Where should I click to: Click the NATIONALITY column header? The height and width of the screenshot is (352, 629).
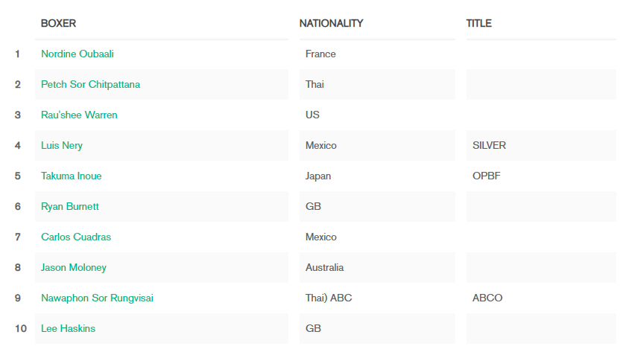pyautogui.click(x=332, y=24)
